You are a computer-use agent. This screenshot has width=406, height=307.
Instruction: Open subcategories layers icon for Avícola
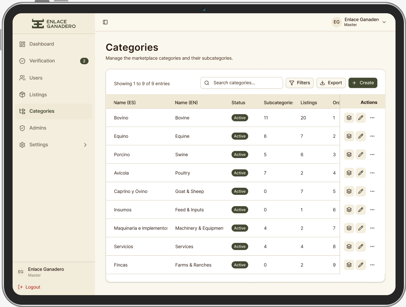click(x=349, y=173)
